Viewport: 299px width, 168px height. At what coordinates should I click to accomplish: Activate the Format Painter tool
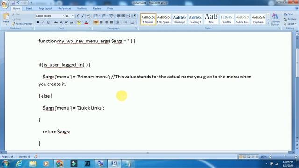22,24
